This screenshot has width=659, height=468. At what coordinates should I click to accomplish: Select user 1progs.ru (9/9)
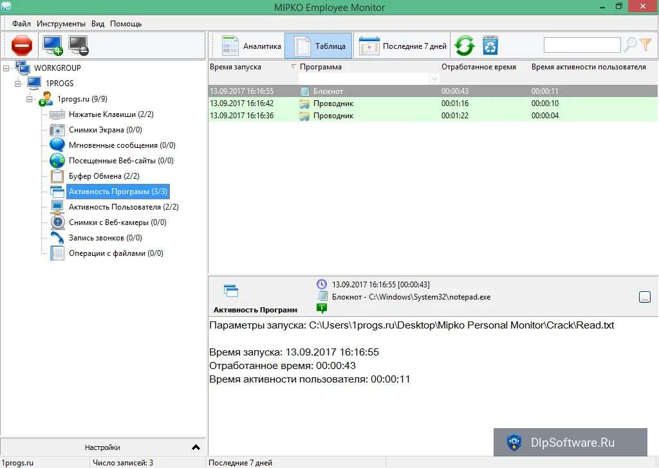(x=82, y=99)
